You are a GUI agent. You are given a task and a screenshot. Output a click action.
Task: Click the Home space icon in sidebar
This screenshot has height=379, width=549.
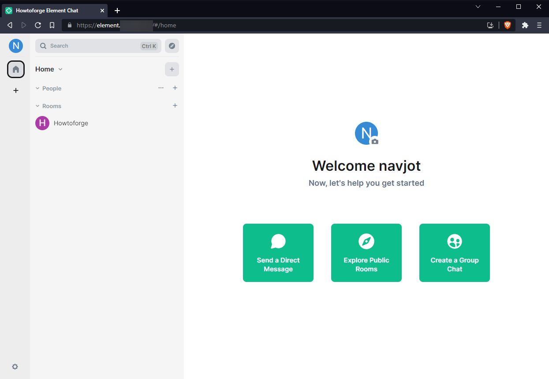(16, 69)
